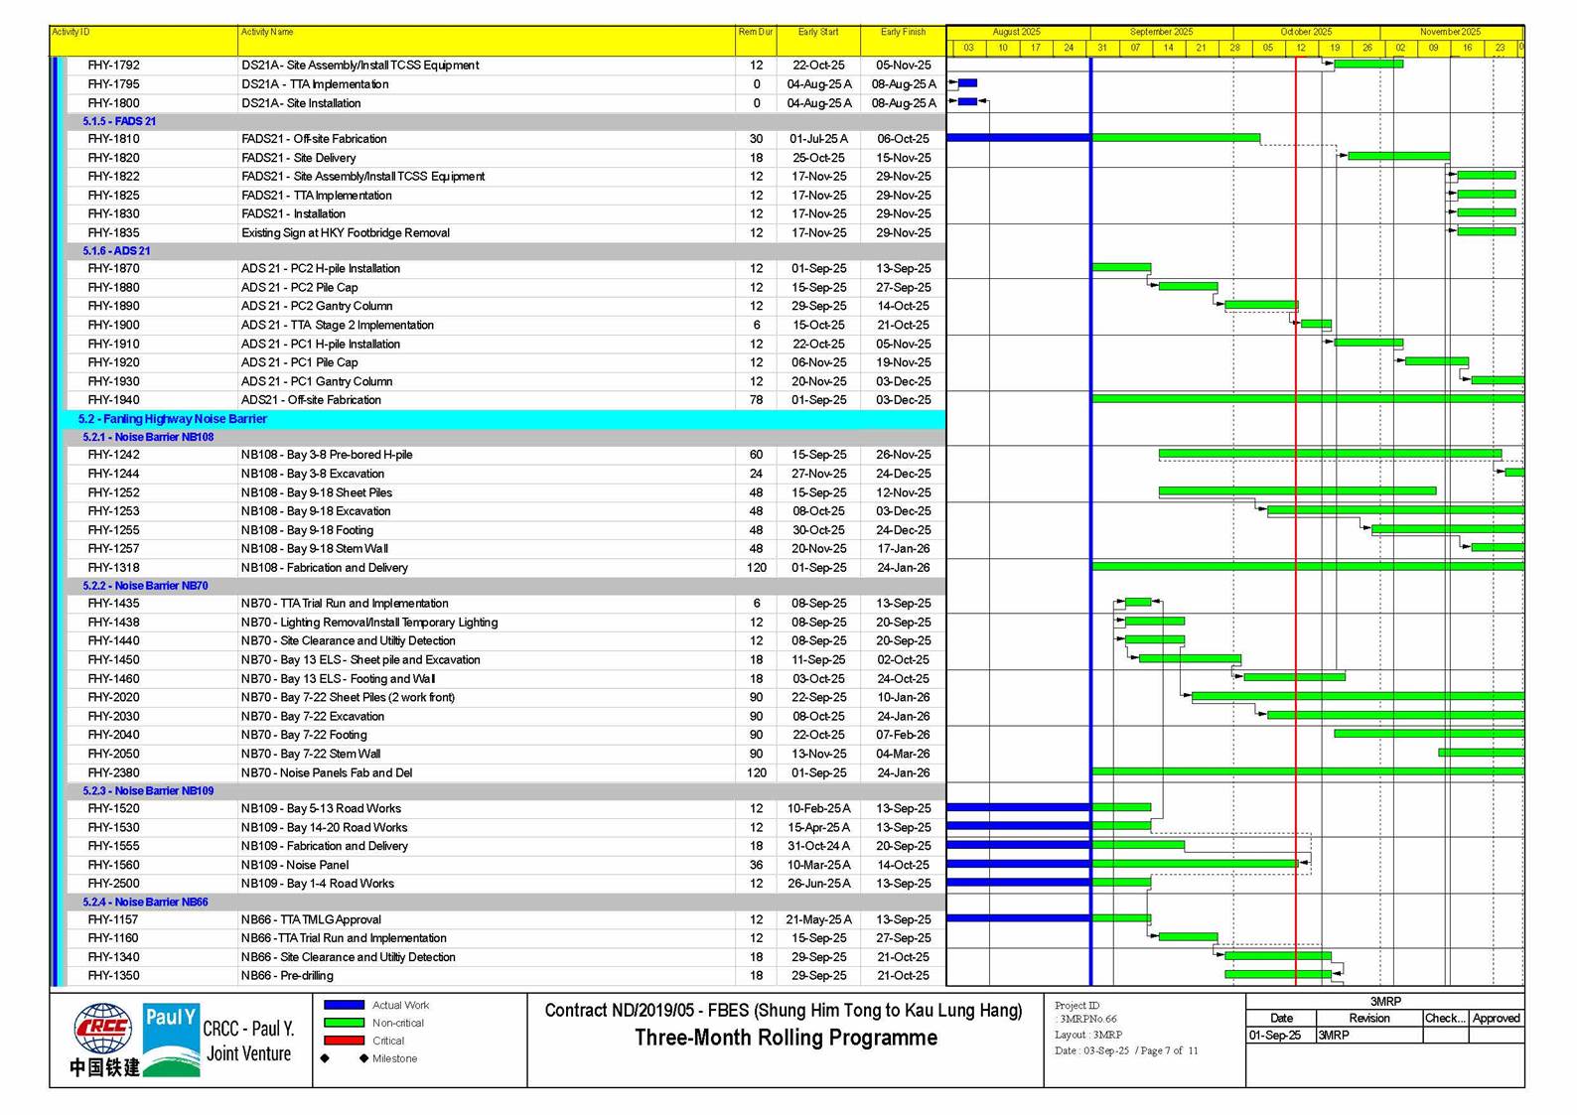Click the remaining duration '78' cell
Viewport: 1577px width, 1115px height.
(x=757, y=400)
